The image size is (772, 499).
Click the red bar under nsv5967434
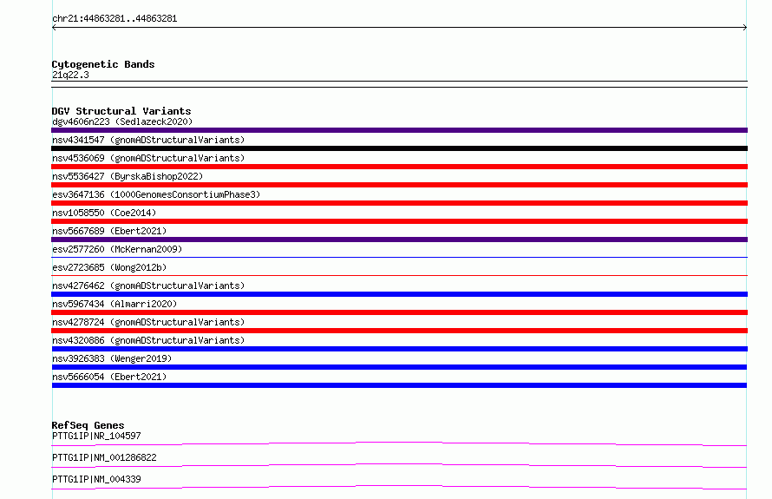click(399, 312)
